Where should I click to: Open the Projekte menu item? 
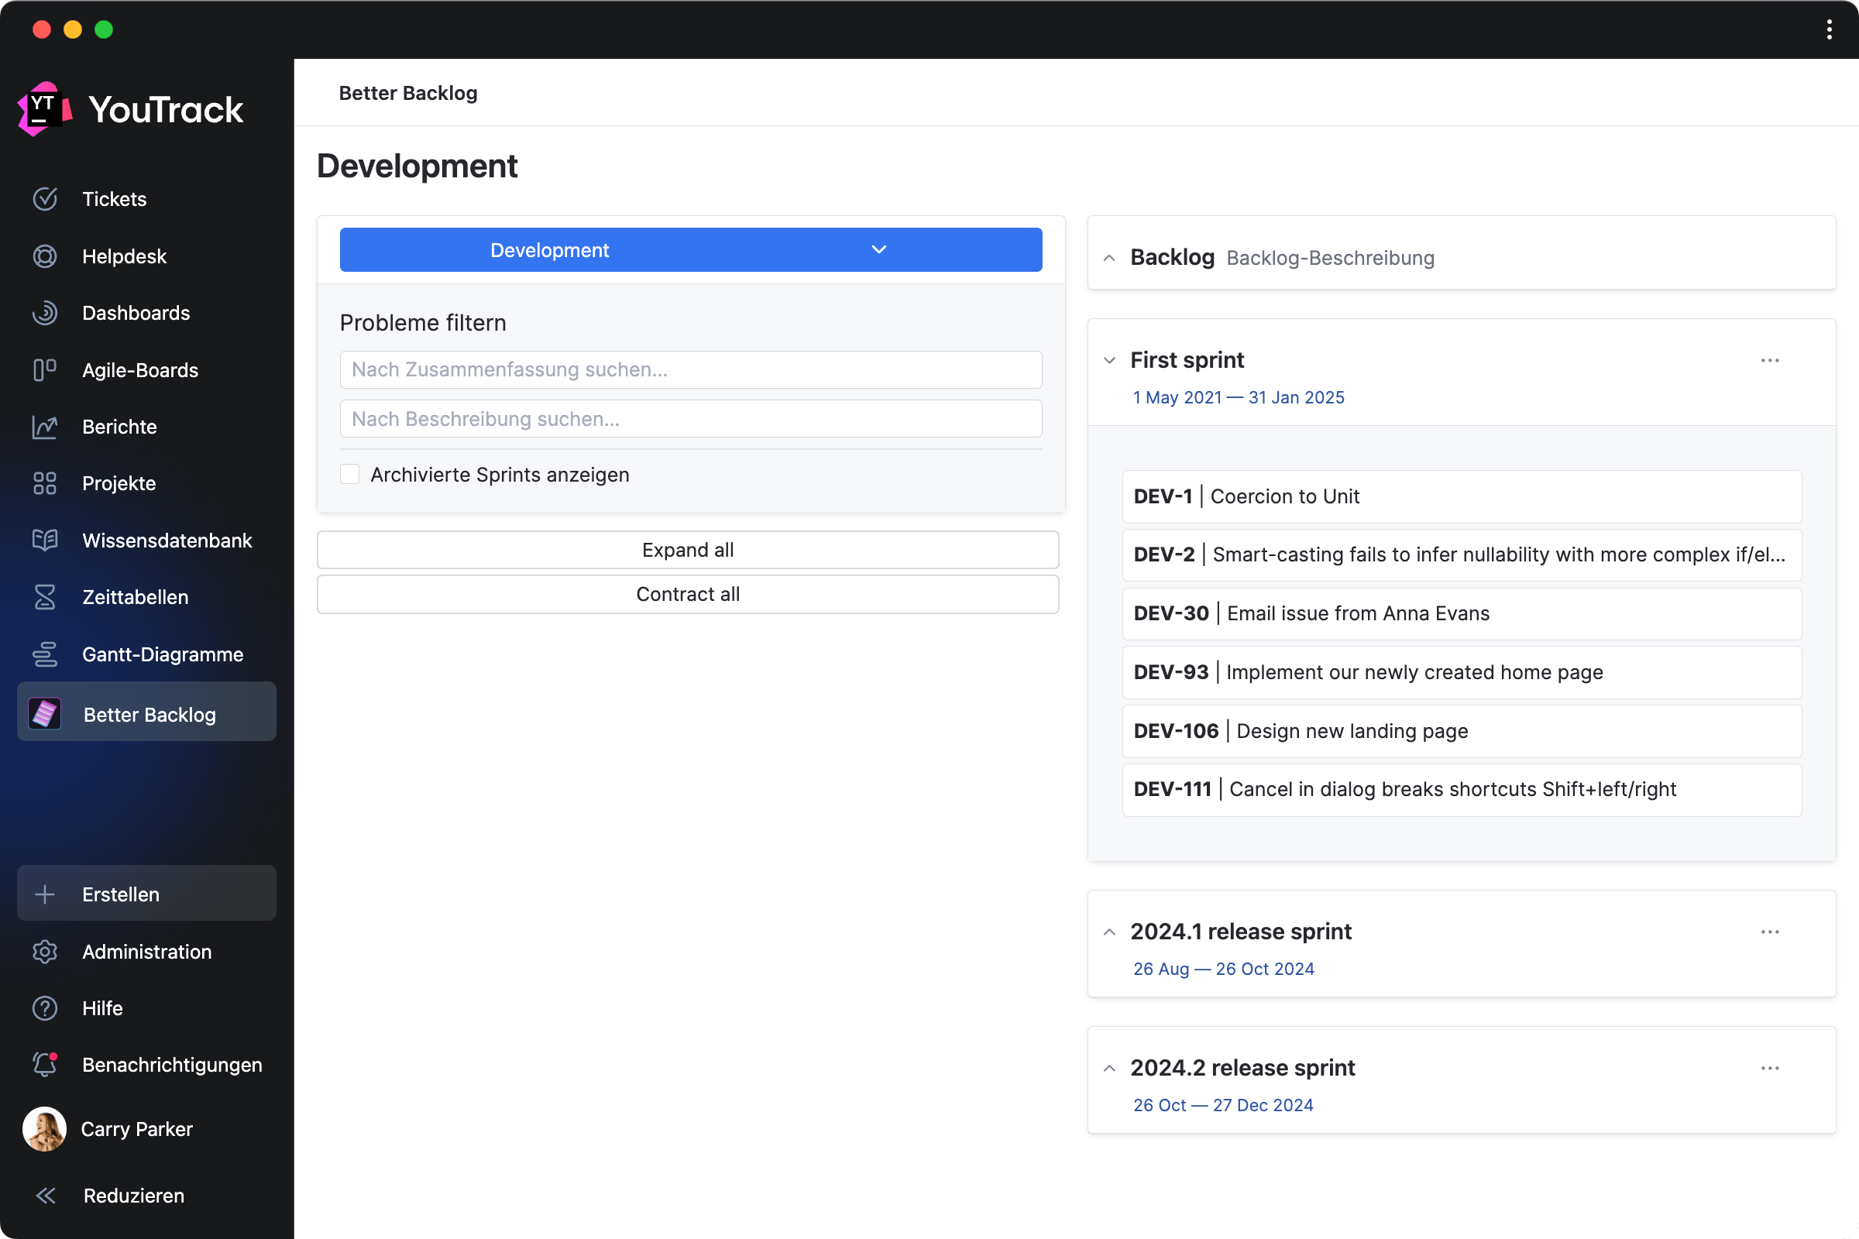point(119,482)
